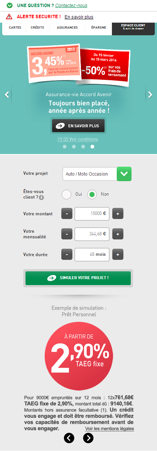
Task: Go to previous carousel slide arrow
Action: tap(7, 95)
